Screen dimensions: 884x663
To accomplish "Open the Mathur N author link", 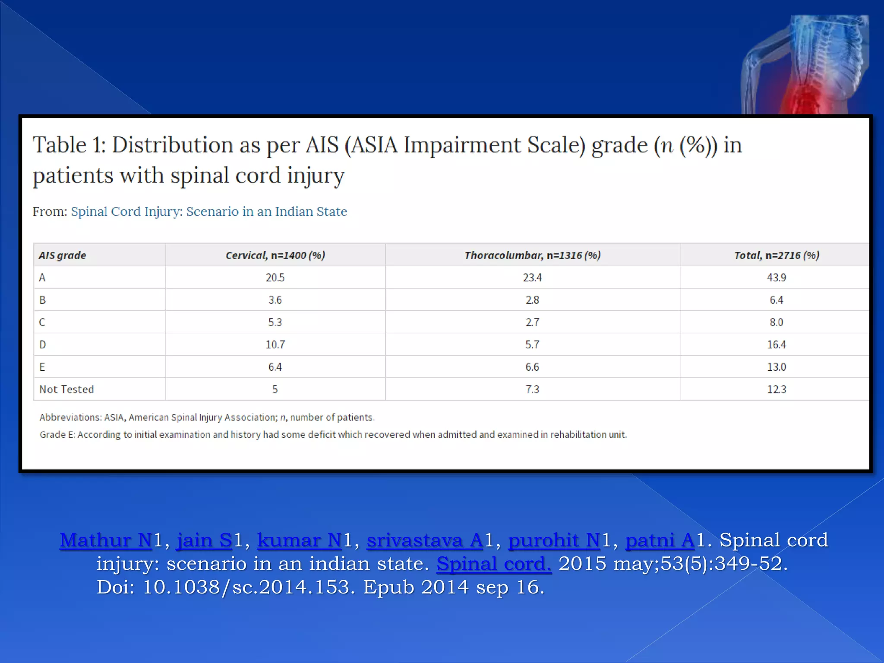I will [106, 540].
